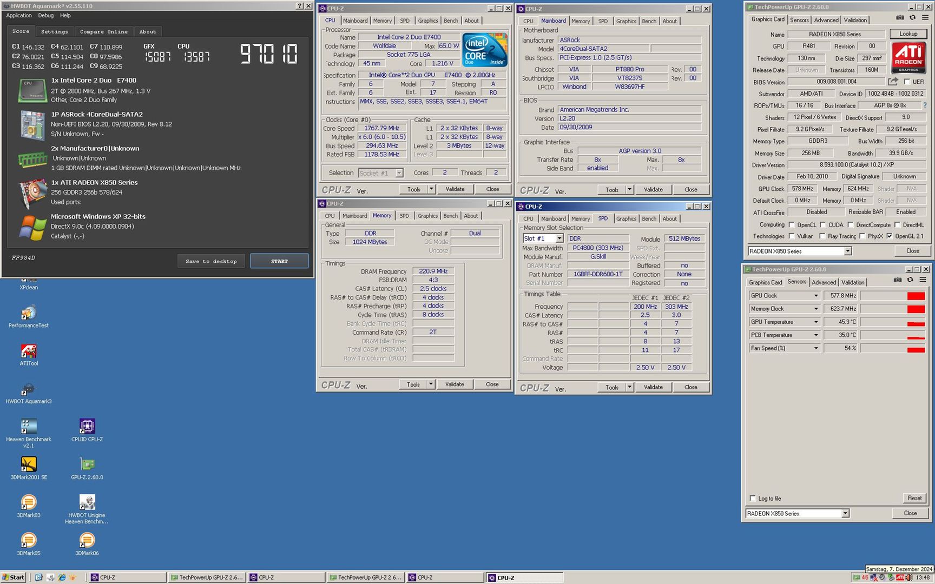This screenshot has height=584, width=935.
Task: Click the Bus Interface question mark icon
Action: [x=925, y=105]
